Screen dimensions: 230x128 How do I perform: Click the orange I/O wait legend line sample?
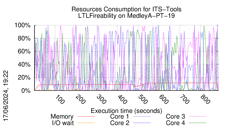(86, 123)
